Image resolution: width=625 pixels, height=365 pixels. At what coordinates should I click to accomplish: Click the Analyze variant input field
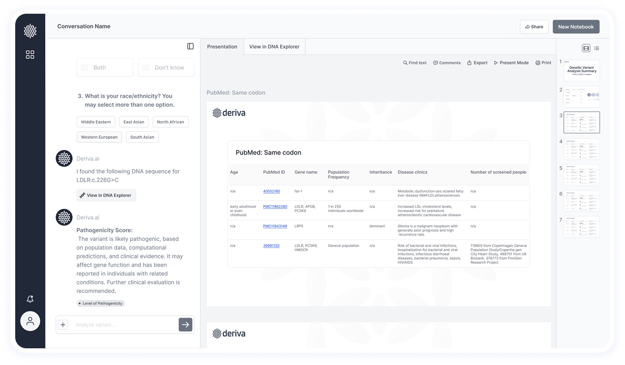[124, 325]
